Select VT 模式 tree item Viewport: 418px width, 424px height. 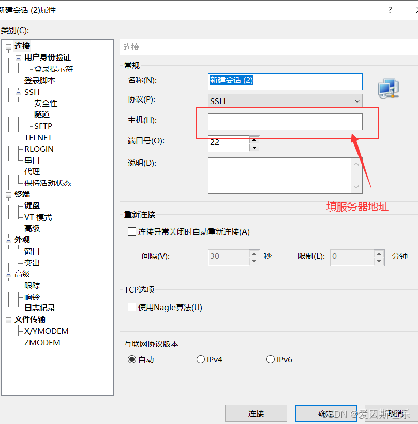pyautogui.click(x=38, y=217)
